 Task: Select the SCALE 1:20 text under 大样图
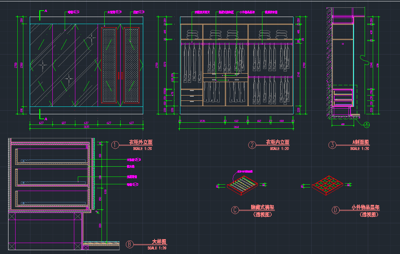[x=157, y=248]
